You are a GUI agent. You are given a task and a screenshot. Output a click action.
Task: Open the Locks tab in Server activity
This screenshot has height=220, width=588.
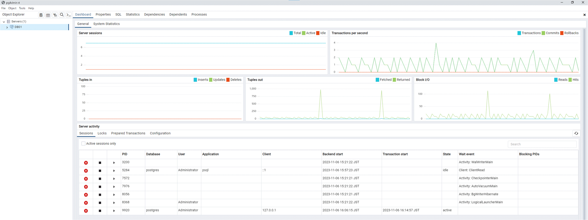pos(102,133)
